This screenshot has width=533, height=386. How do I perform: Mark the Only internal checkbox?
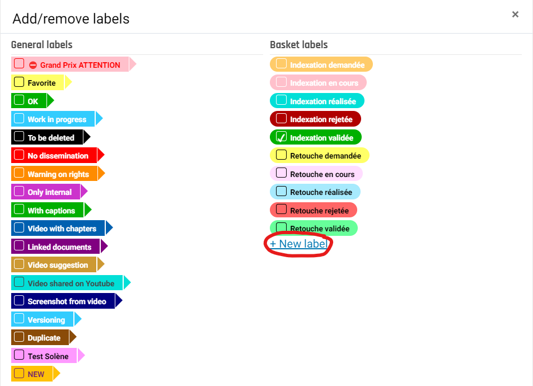point(19,192)
